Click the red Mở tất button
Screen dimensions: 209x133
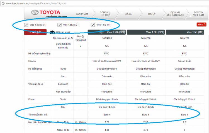[35, 32]
